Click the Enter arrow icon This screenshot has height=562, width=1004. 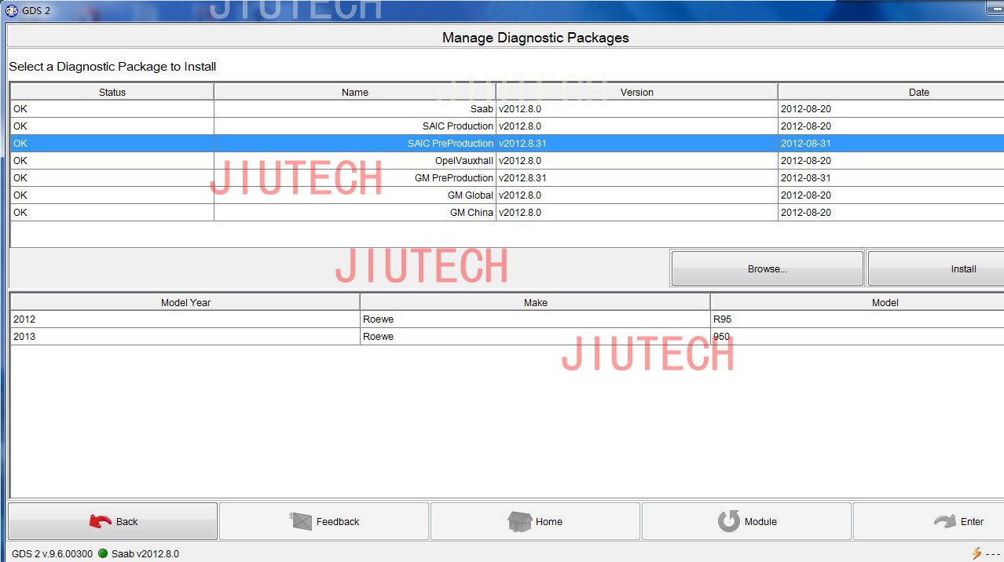click(x=944, y=521)
